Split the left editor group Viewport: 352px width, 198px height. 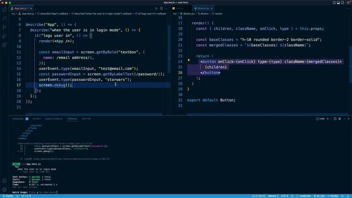(x=161, y=9)
